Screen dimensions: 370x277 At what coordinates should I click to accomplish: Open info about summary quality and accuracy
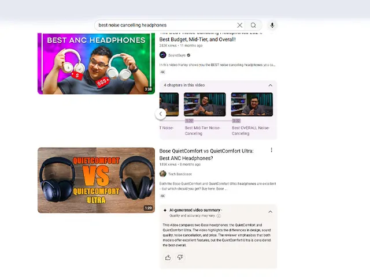click(219, 215)
